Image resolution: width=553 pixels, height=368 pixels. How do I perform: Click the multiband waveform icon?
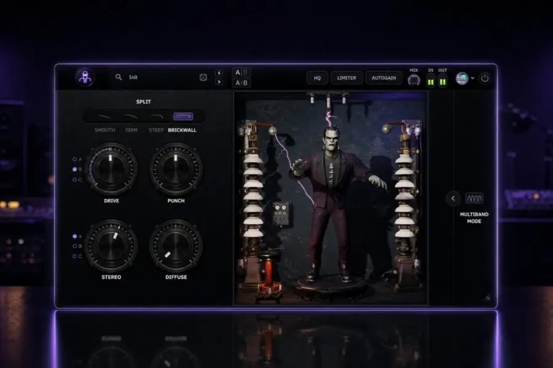[474, 198]
